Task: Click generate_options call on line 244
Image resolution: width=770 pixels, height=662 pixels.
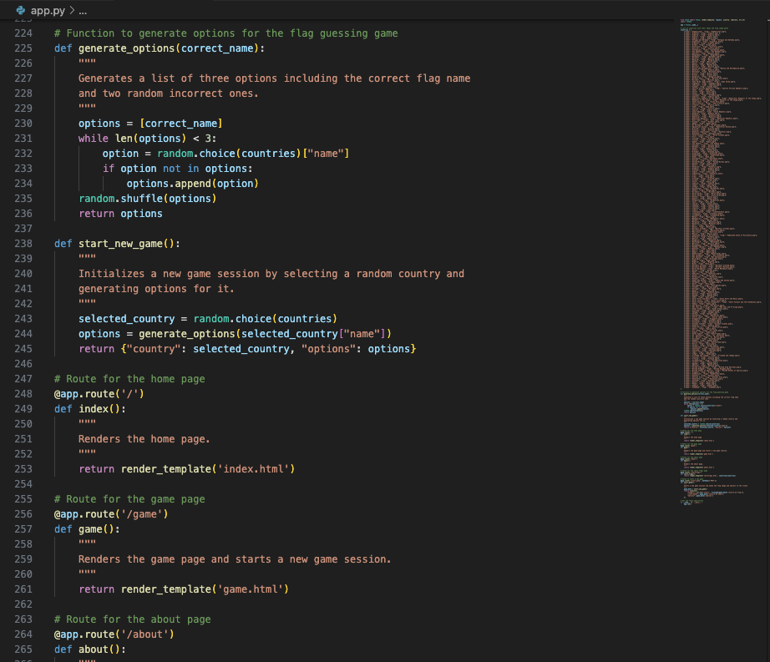Action: coord(186,334)
